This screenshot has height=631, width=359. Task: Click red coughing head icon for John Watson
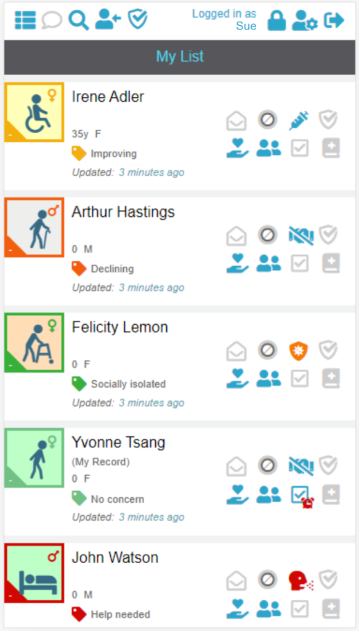(301, 581)
